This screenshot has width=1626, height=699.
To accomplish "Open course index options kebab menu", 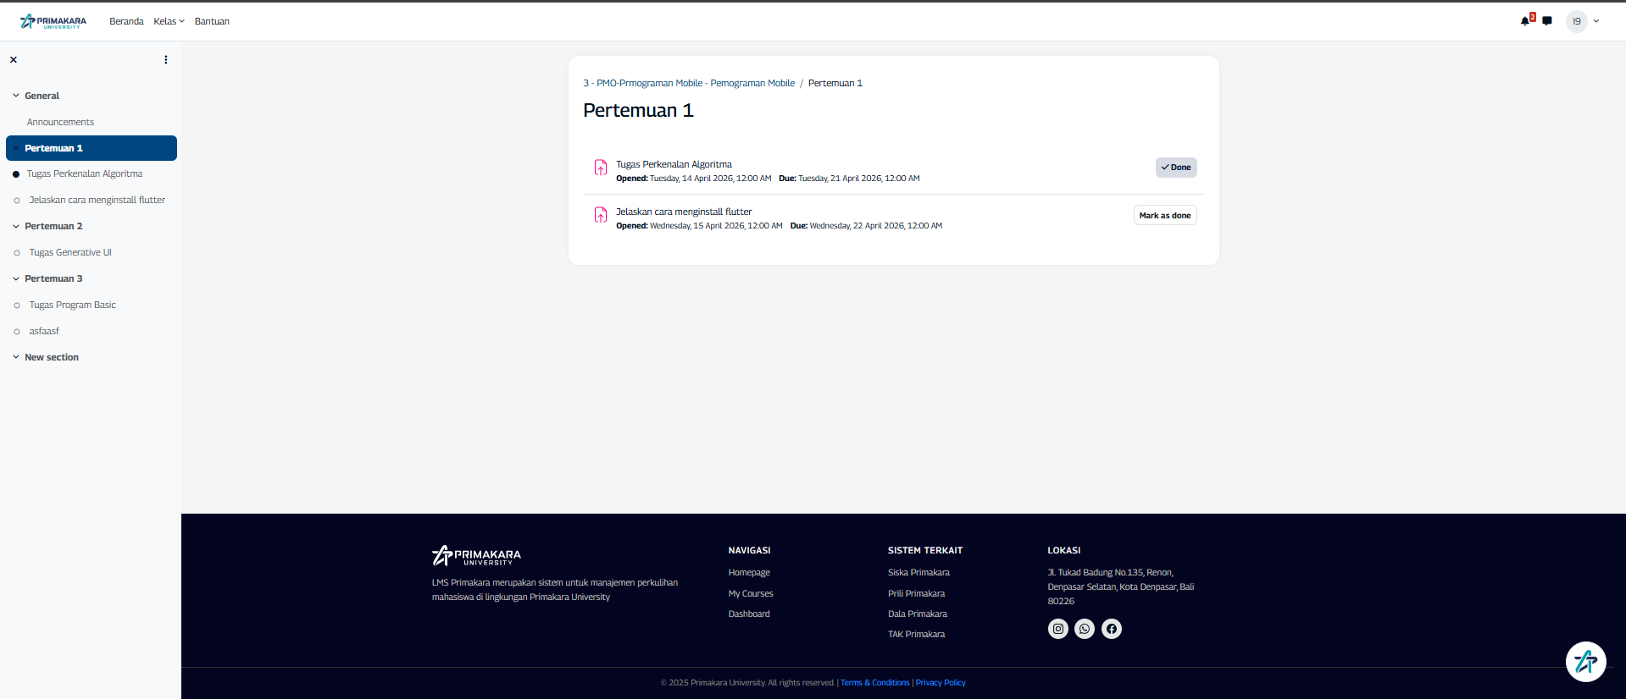I will coord(166,60).
